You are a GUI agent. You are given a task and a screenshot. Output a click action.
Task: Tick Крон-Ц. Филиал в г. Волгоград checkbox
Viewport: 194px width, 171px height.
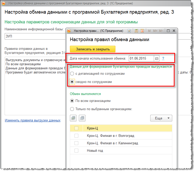[76, 136]
